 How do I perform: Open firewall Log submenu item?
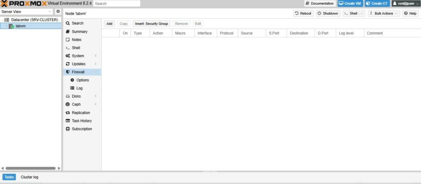(79, 88)
